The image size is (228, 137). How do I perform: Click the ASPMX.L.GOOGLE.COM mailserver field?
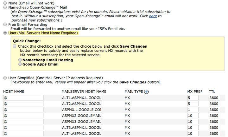pyautogui.click(x=82, y=110)
